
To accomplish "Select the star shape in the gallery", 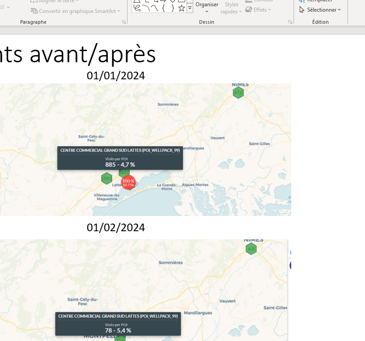I will click(181, 8).
